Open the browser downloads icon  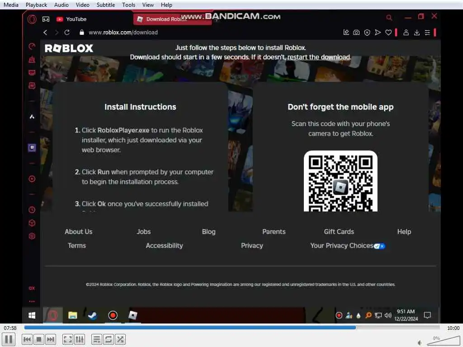coord(416,33)
